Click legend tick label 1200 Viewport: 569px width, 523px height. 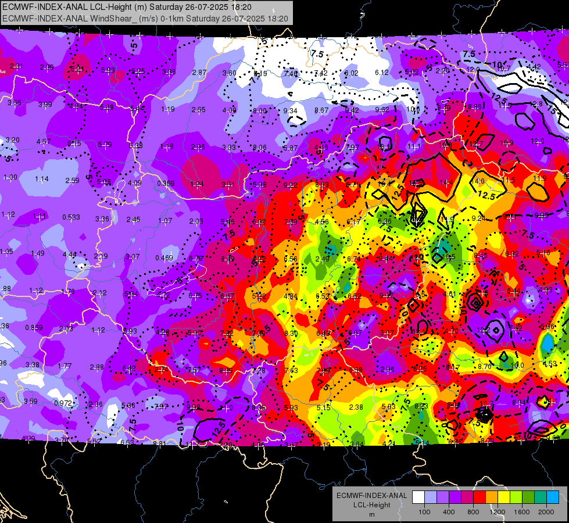[498, 512]
